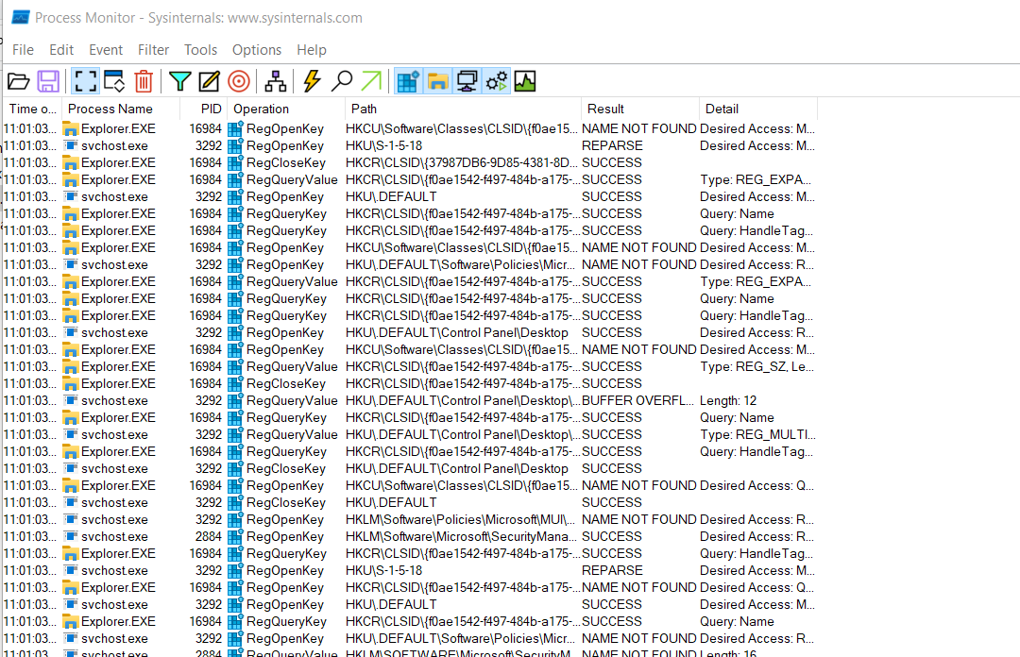Image resolution: width=1020 pixels, height=657 pixels.
Task: Click the green Jump To arrow icon
Action: [x=371, y=81]
